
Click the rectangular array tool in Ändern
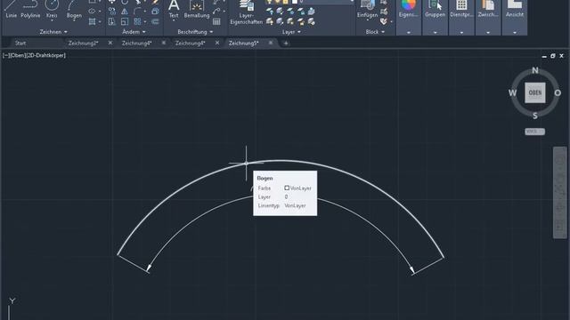click(x=137, y=21)
